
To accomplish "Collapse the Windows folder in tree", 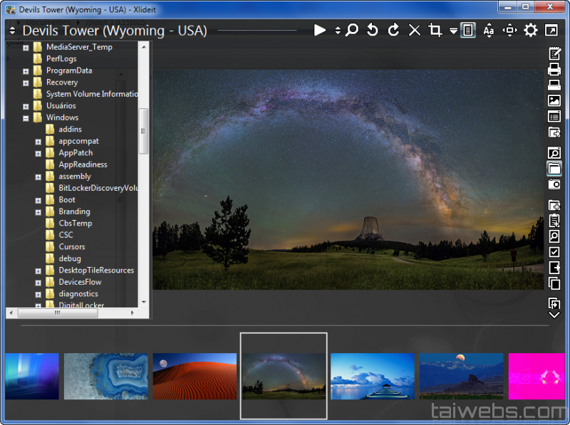I will [26, 117].
